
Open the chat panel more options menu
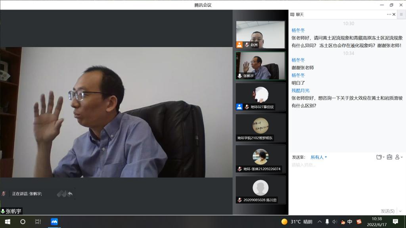coord(389,14)
